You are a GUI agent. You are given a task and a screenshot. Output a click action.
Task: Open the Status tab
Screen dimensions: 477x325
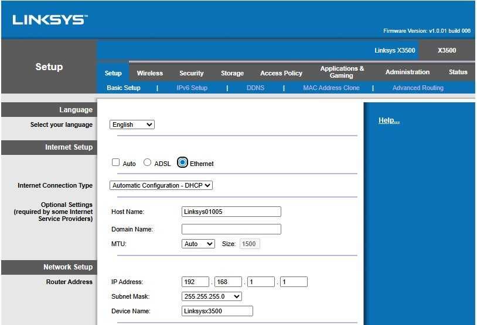pyautogui.click(x=458, y=72)
